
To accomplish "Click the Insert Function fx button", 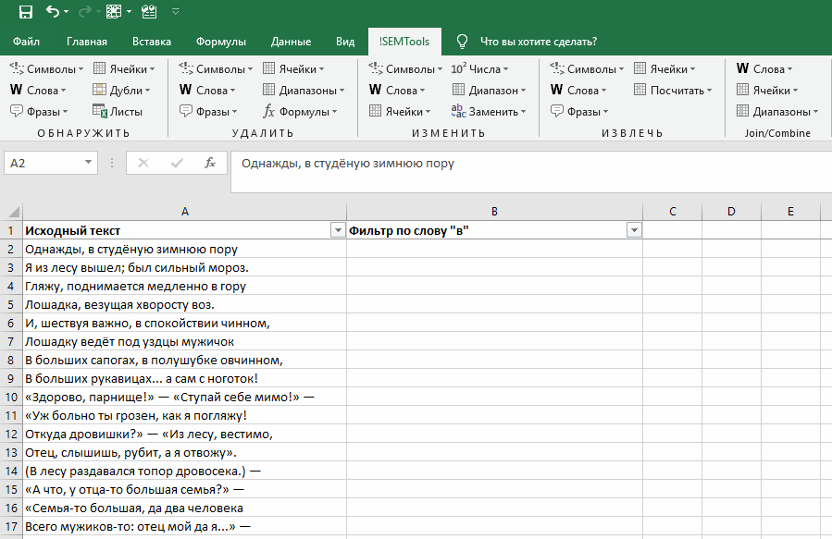I will (x=210, y=163).
